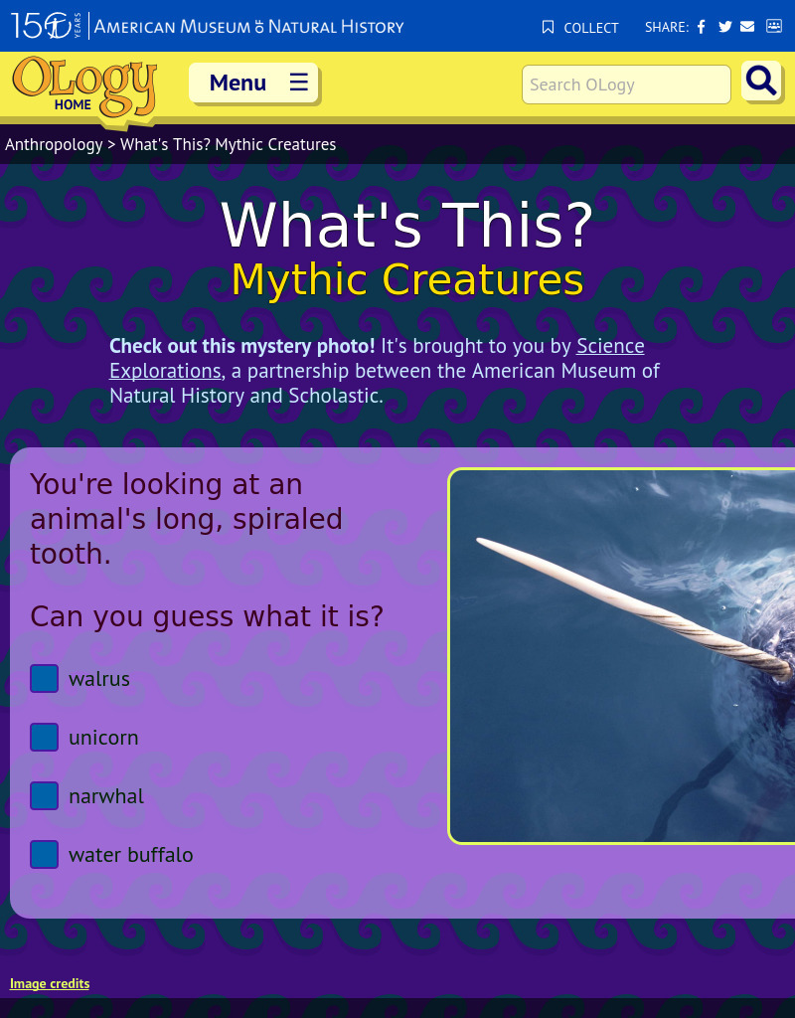Click the search magnifying glass button
Image resolution: width=795 pixels, height=1018 pixels.
click(x=761, y=82)
